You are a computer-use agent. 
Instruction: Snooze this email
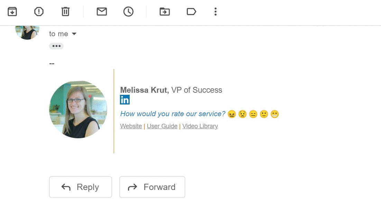(128, 11)
